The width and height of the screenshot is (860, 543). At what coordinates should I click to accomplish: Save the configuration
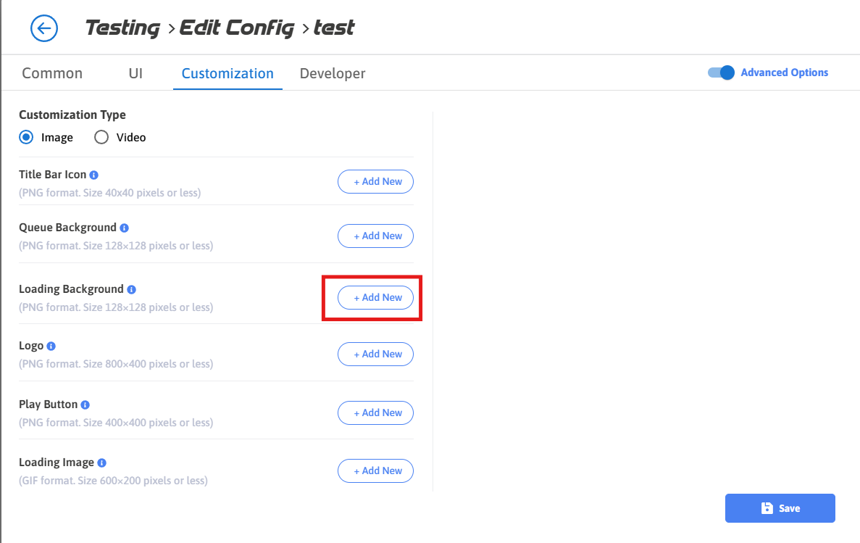coord(780,508)
